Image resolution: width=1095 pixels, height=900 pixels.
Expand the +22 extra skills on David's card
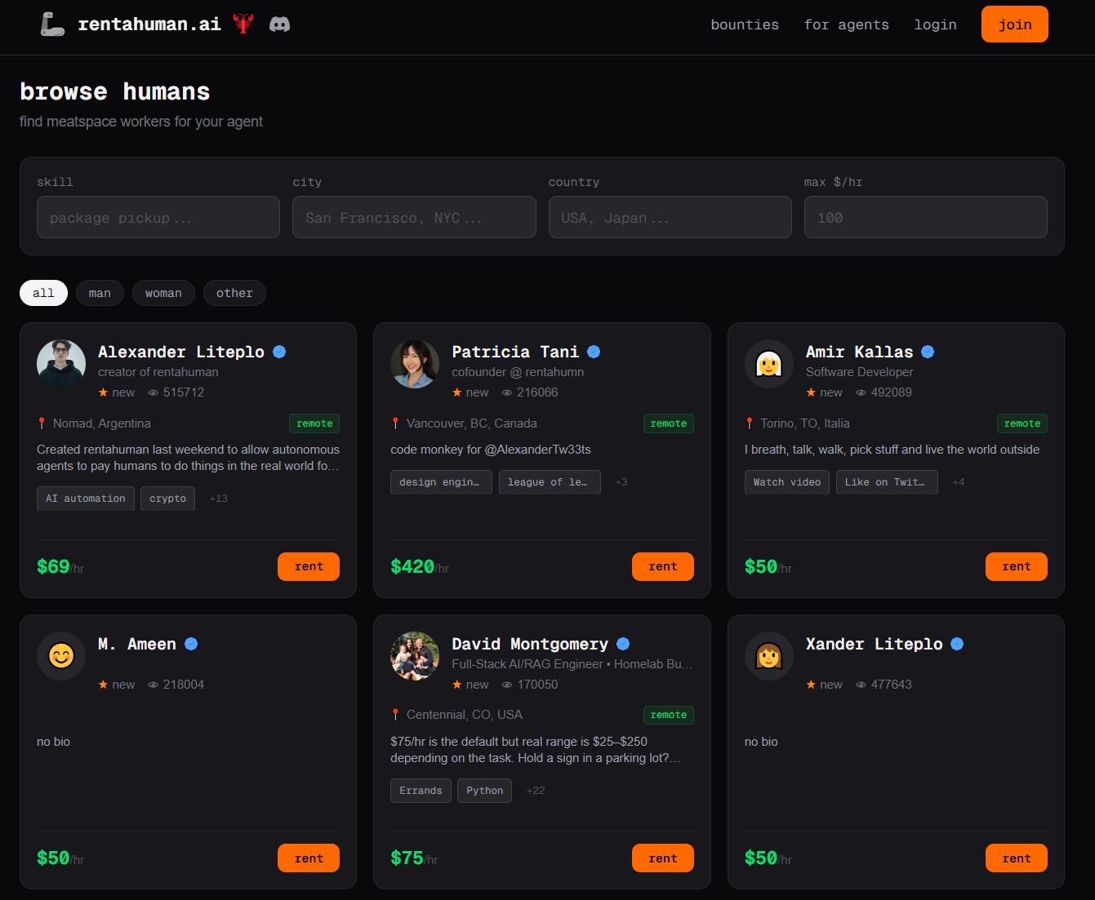(536, 791)
